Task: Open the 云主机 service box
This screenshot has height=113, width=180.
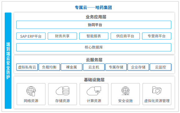Action: [94, 67]
